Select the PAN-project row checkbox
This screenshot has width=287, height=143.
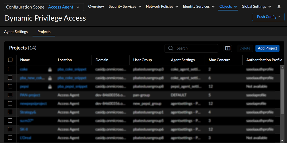[10, 95]
